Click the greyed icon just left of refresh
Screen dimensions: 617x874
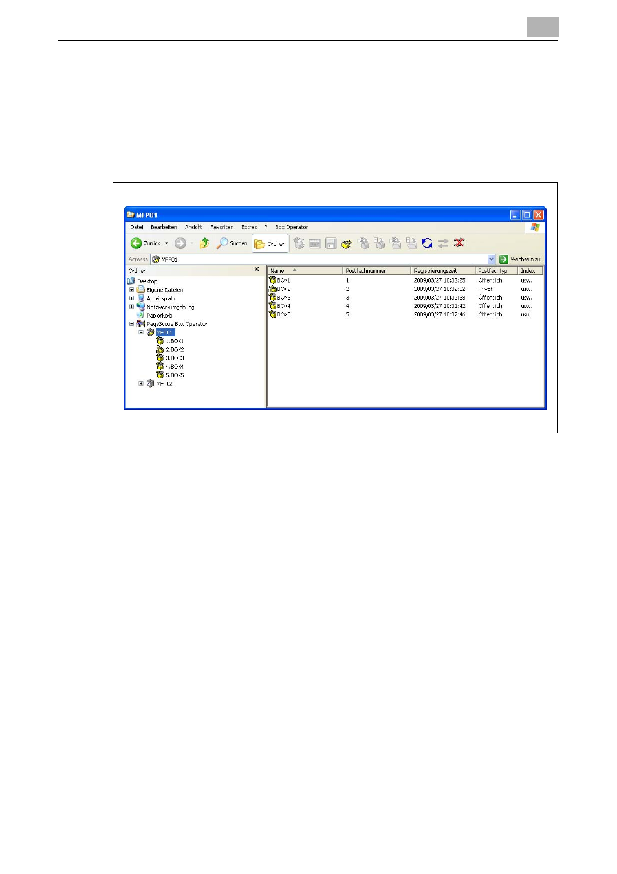[x=411, y=243]
